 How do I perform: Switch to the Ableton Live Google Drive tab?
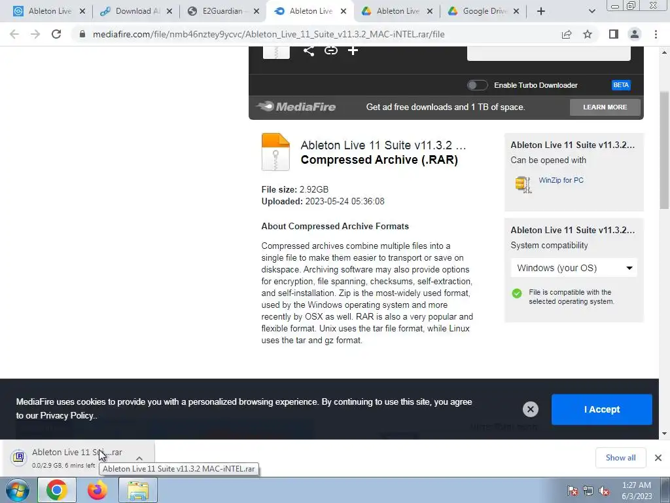pos(391,11)
